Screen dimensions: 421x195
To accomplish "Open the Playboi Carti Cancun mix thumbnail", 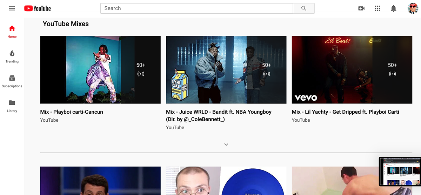I will pyautogui.click(x=100, y=69).
